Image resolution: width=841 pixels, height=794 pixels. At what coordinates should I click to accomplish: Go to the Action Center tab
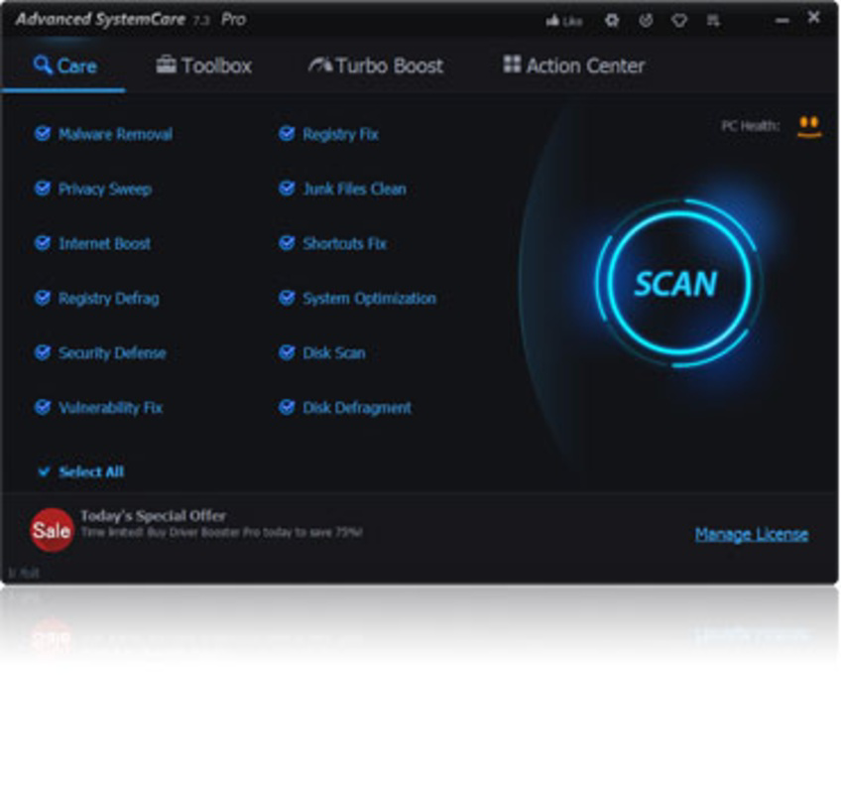pos(574,66)
